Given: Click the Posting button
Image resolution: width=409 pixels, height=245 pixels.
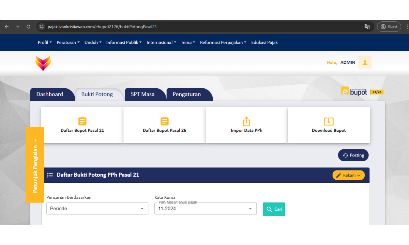Looking at the screenshot, I should click(x=353, y=155).
